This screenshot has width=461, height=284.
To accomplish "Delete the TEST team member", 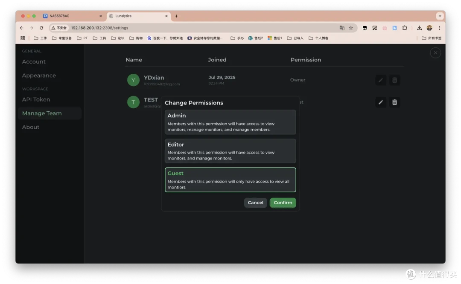I will pos(394,102).
